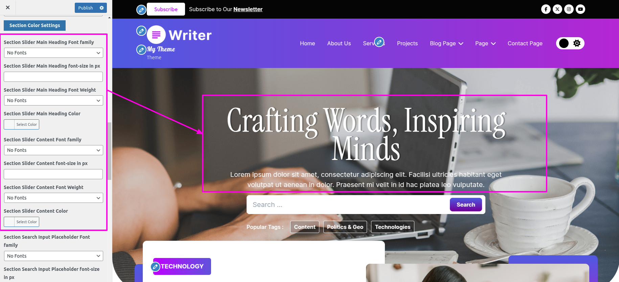This screenshot has height=282, width=619.
Task: Click the edit pencil beside Subscribe button
Action: [x=141, y=10]
